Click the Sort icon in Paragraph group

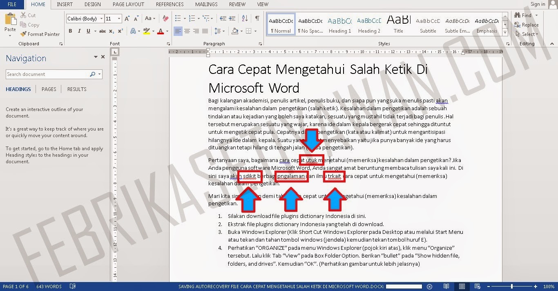[x=245, y=18]
